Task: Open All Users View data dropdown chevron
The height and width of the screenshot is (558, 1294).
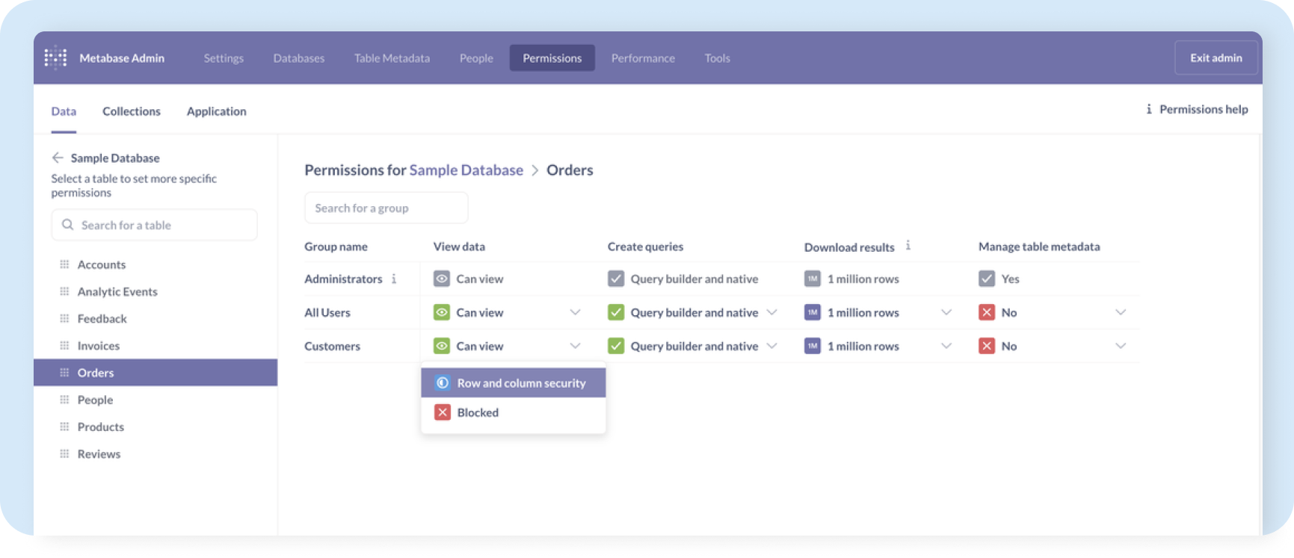Action: [x=575, y=312]
